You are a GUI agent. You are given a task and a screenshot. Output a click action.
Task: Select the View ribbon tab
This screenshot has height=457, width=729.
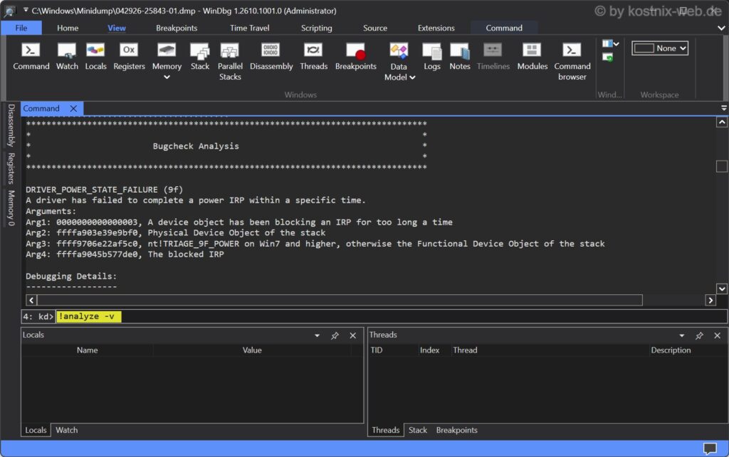117,28
